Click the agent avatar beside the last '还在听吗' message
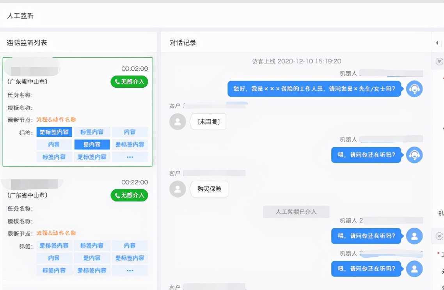The width and height of the screenshot is (444, 290). point(414,269)
